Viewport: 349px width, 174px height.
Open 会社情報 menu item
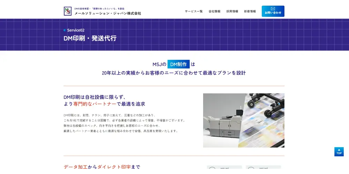pos(214,11)
